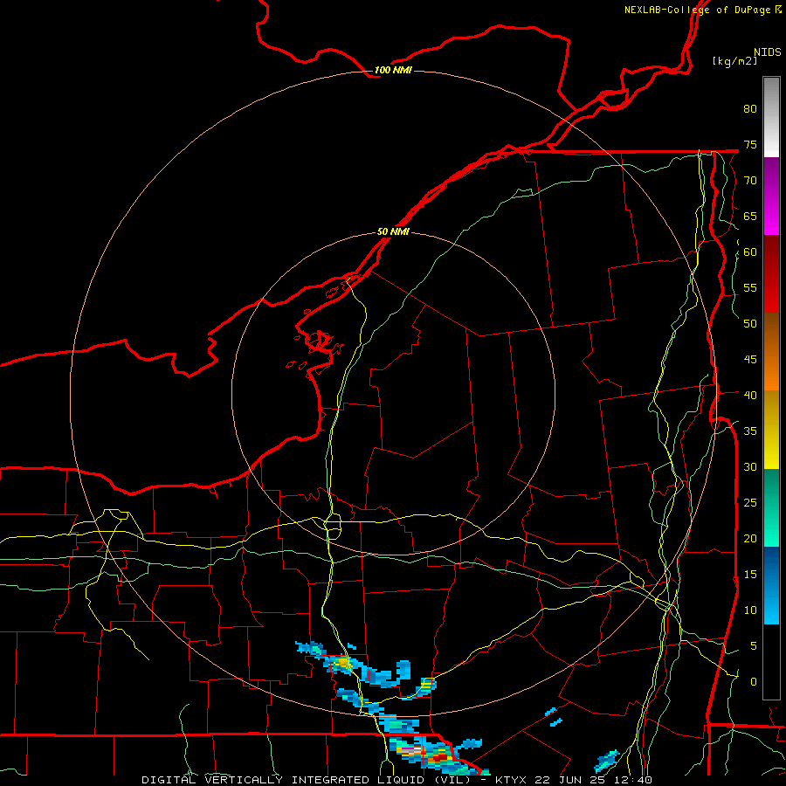Click the NIDS label above the color scale
This screenshot has width=786, height=786.
[x=768, y=52]
